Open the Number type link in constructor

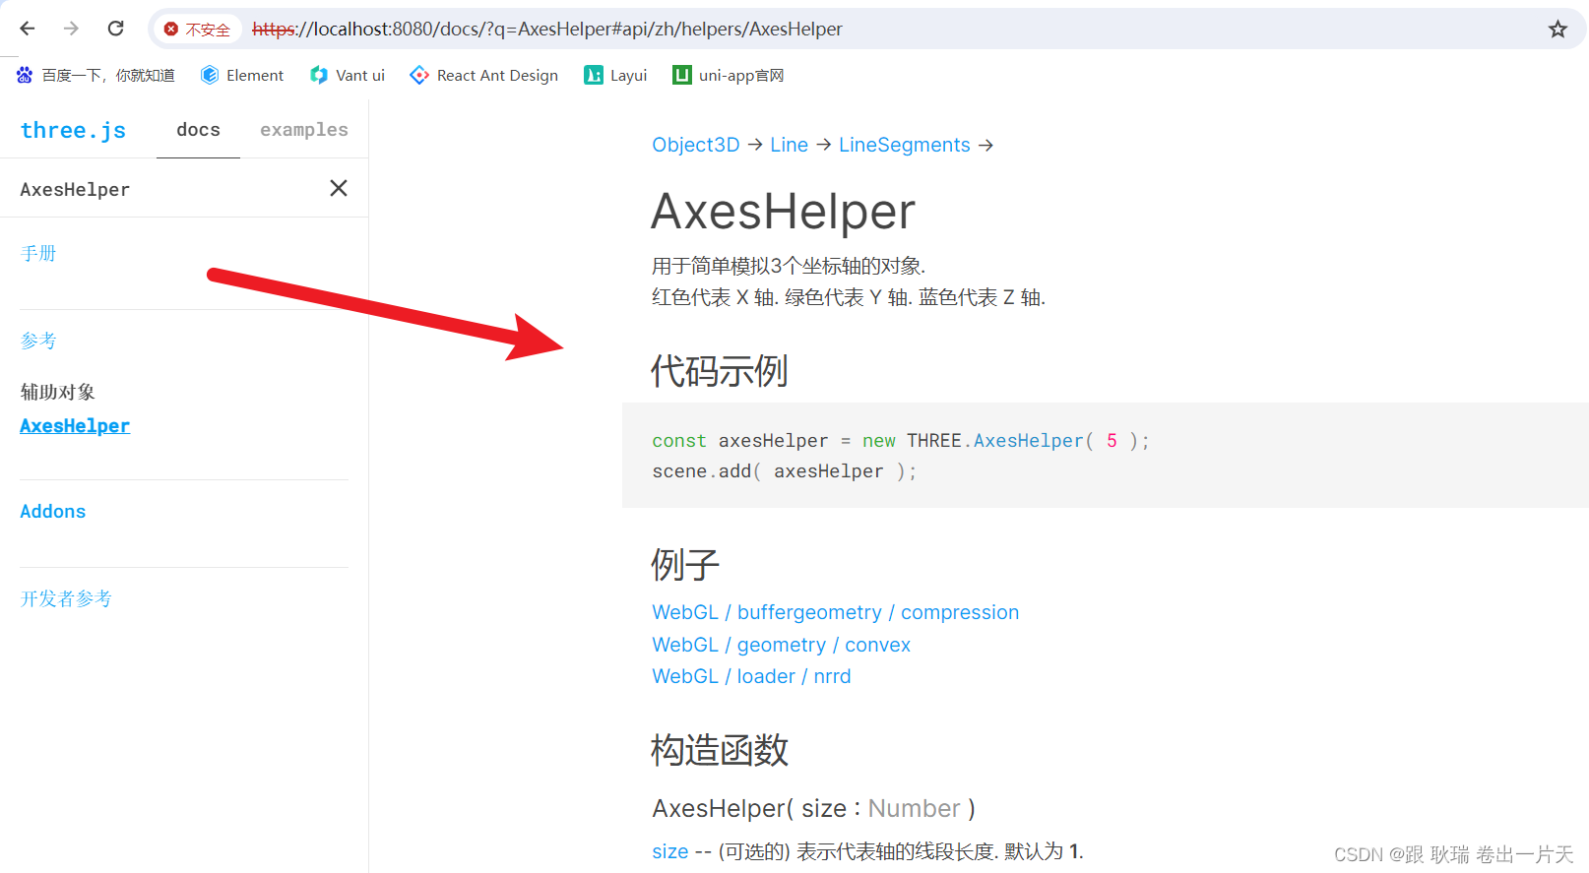click(914, 808)
